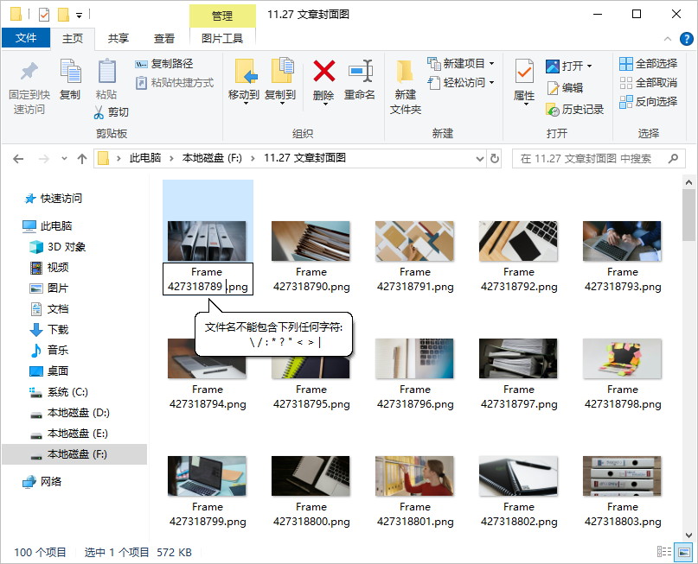
Task: Click 本地磁盘 (F:) in address breadcrumb
Action: pos(212,158)
